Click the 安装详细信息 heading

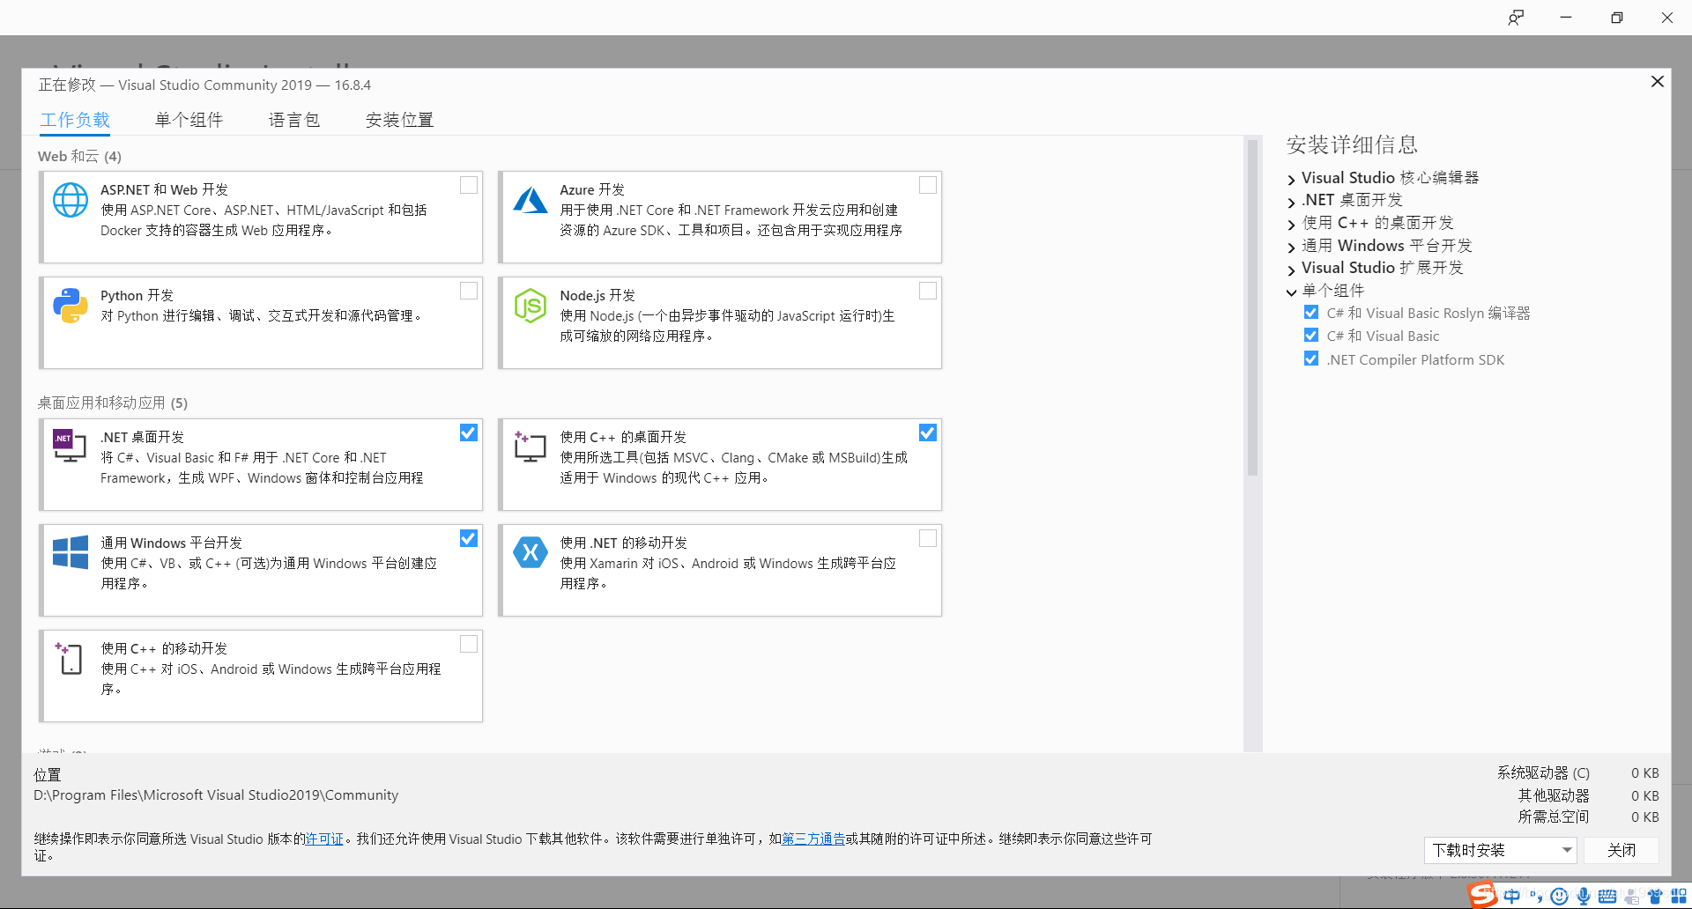point(1352,144)
